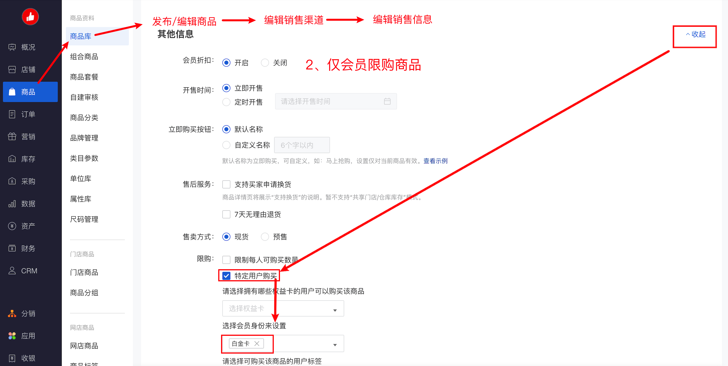
Task: Click the 应用 colorful apps icon
Action: (x=12, y=336)
